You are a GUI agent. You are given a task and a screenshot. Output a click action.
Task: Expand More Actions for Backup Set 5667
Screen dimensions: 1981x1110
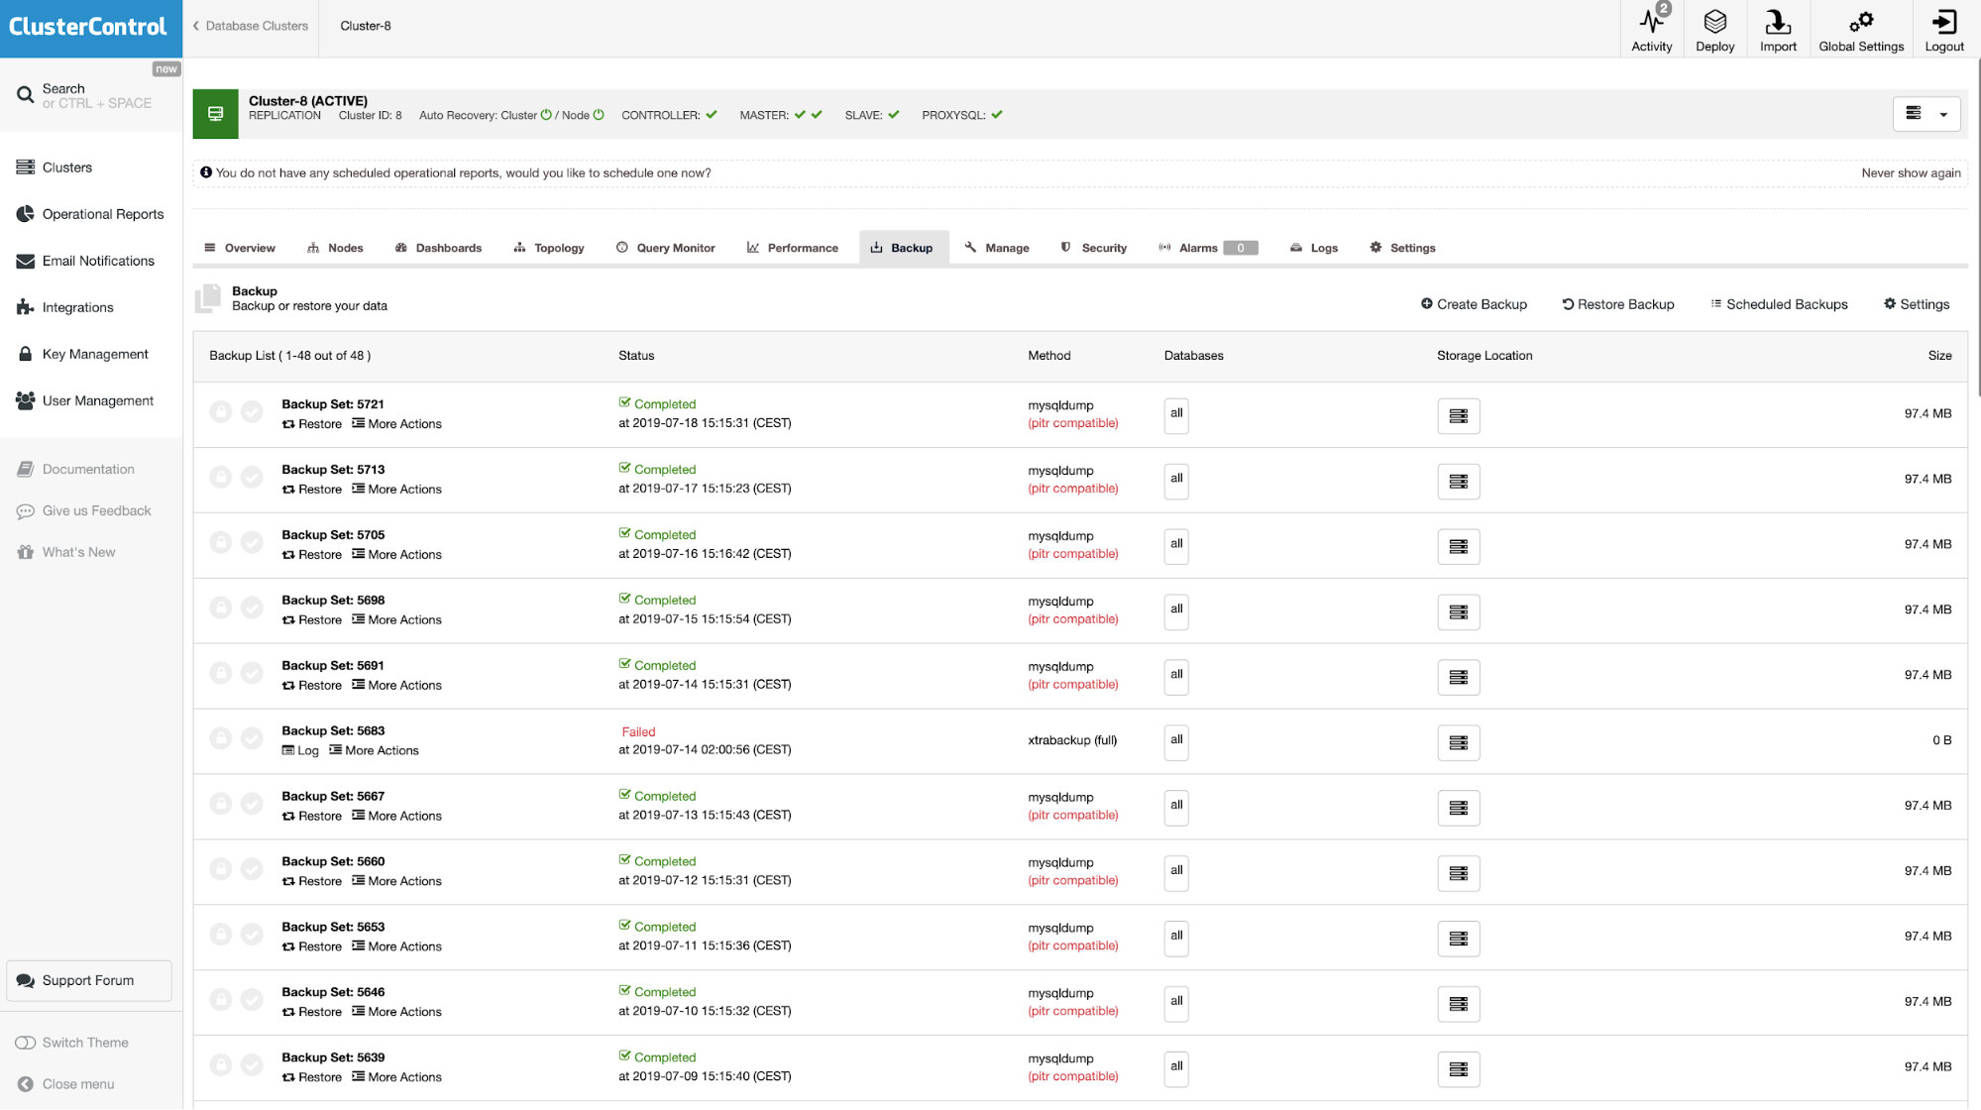tap(396, 817)
